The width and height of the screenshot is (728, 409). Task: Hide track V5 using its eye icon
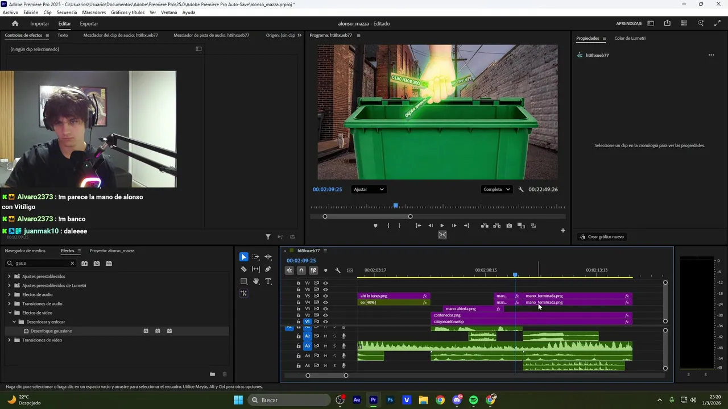pos(325,296)
